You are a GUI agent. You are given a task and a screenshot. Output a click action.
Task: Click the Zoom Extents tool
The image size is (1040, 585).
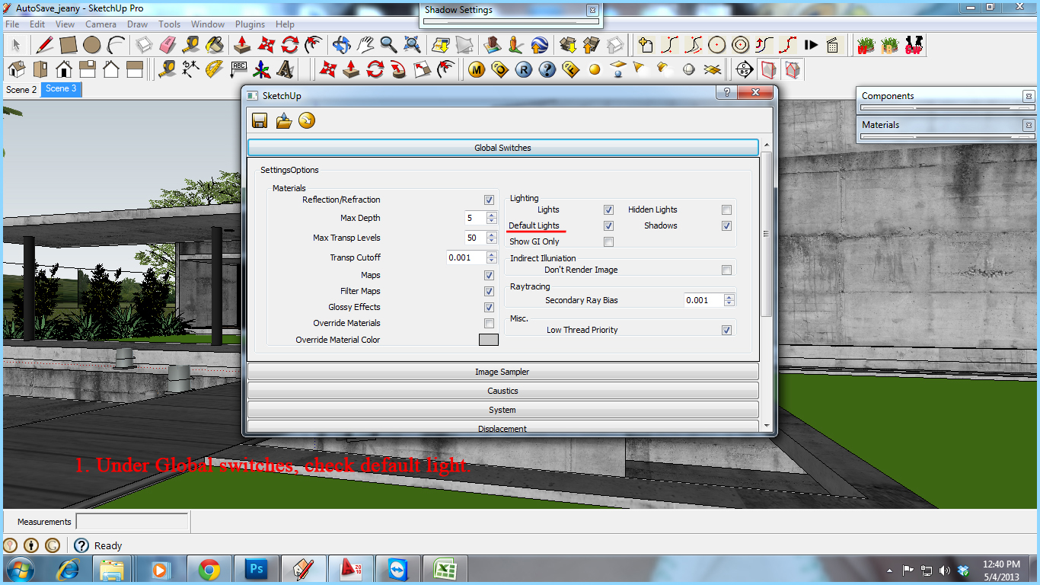pyautogui.click(x=412, y=45)
